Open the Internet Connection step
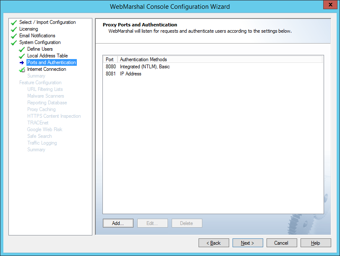The height and width of the screenshot is (256, 340). click(47, 69)
